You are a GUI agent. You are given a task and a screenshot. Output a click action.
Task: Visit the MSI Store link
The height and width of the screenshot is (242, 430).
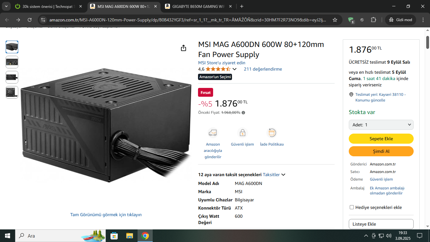[x=222, y=63]
